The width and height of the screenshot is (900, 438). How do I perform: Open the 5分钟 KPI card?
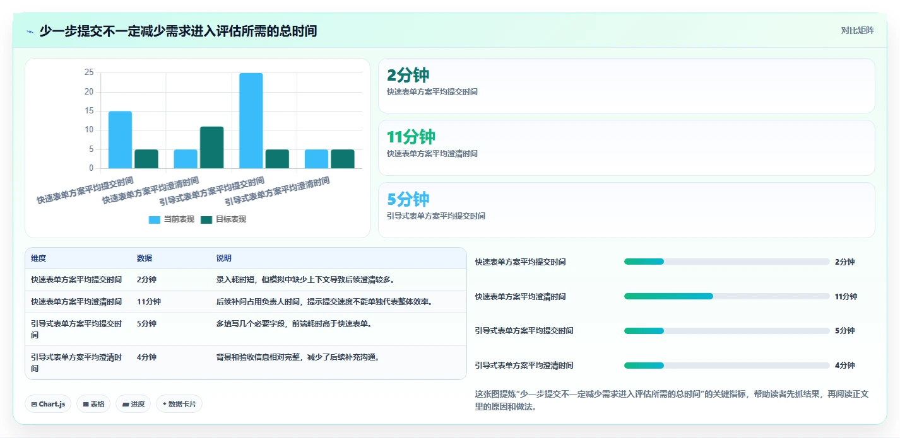pyautogui.click(x=626, y=210)
